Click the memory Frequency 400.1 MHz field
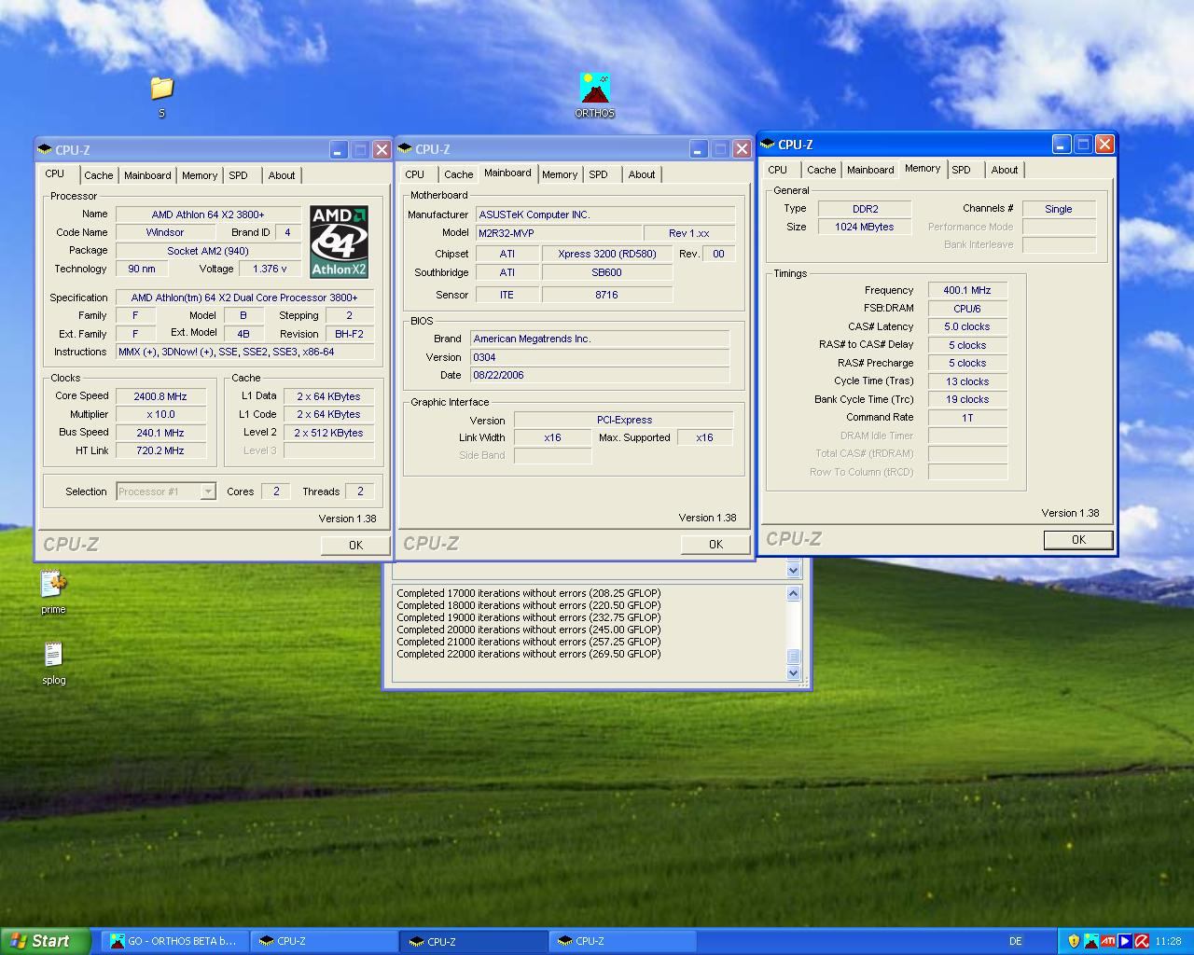This screenshot has height=955, width=1194. tap(967, 290)
